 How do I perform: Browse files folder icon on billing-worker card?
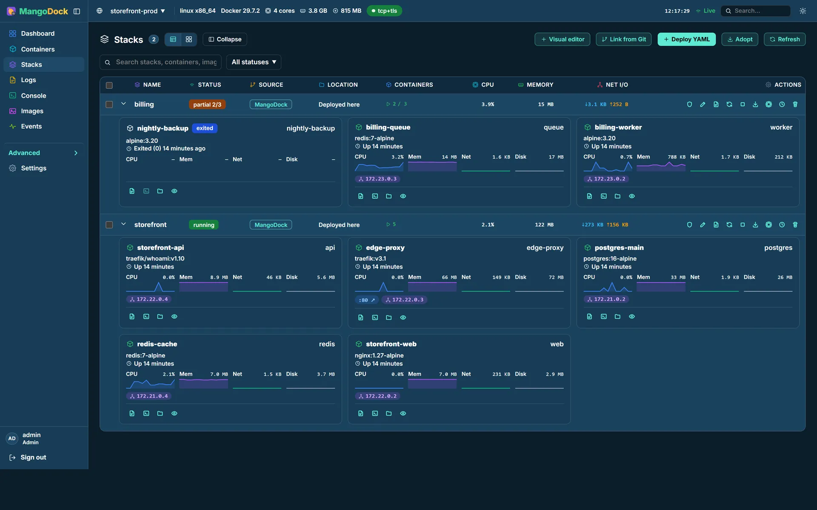coord(617,196)
